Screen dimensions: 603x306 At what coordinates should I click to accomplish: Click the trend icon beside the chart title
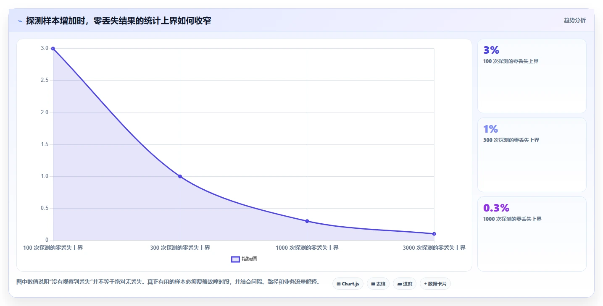coord(20,21)
